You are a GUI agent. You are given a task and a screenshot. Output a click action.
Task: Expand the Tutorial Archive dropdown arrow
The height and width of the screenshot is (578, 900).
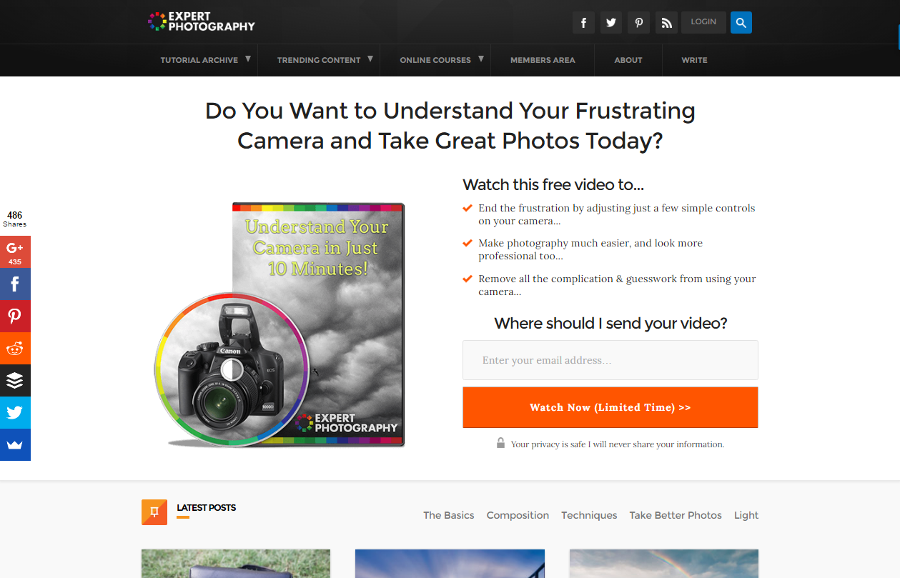(248, 59)
